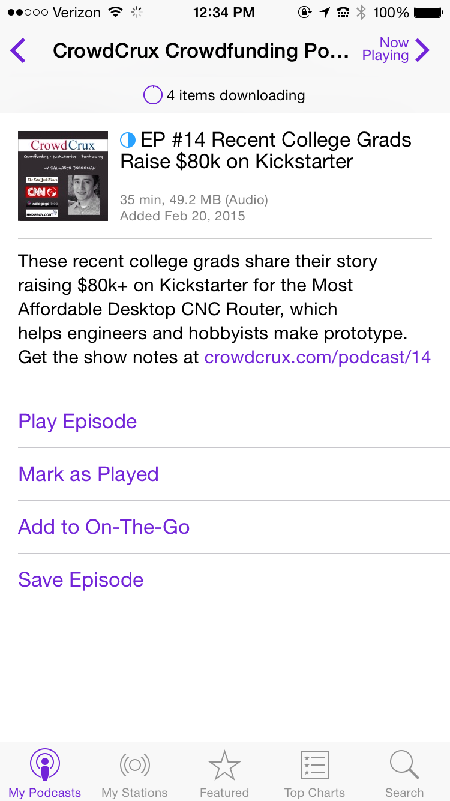
Task: Tap Save Episode
Action: (x=81, y=579)
